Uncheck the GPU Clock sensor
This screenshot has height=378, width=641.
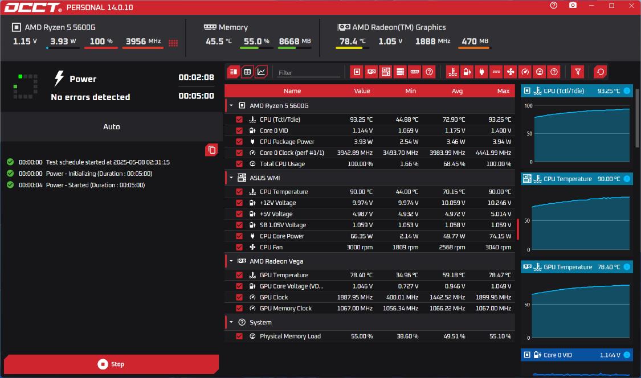coord(239,297)
